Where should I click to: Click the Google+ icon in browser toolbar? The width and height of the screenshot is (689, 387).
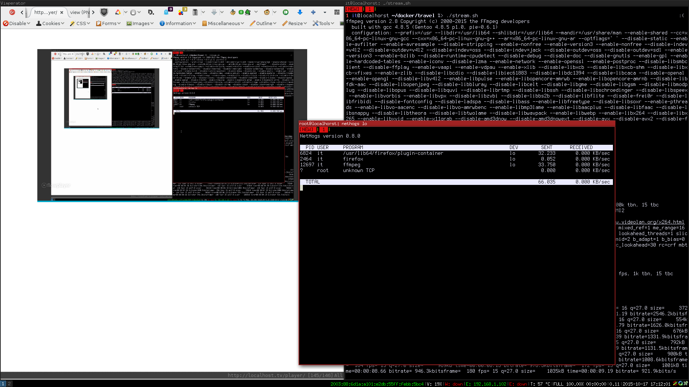pos(12,12)
